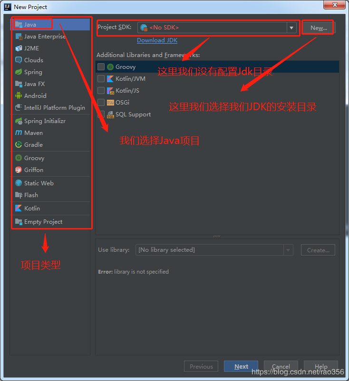Click the SQL Support row label
This screenshot has height=381, width=349.
click(133, 114)
